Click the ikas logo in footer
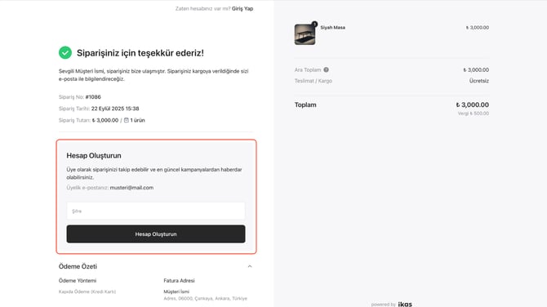This screenshot has width=547, height=307. [405, 305]
